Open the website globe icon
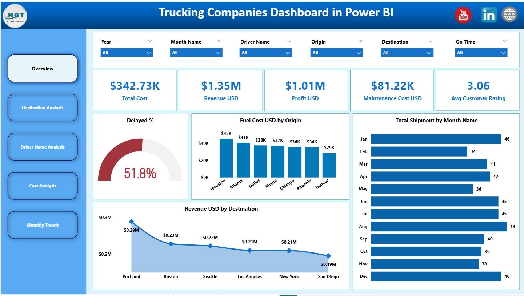Image resolution: width=524 pixels, height=296 pixels. pyautogui.click(x=509, y=15)
